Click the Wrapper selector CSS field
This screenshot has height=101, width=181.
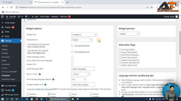[x=83, y=85]
